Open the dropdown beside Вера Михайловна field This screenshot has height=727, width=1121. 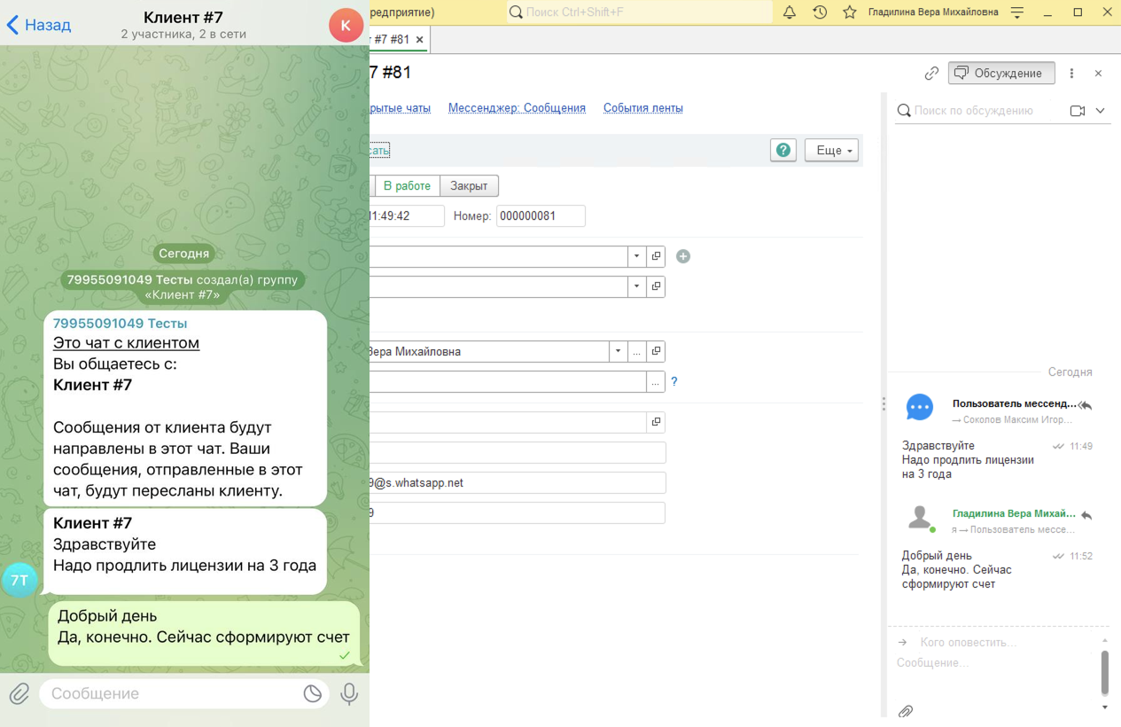point(618,351)
